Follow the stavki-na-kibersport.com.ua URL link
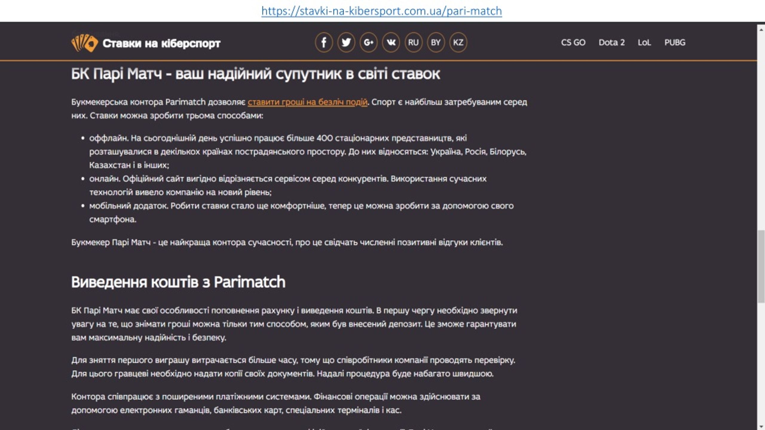This screenshot has height=430, width=765. tap(382, 11)
